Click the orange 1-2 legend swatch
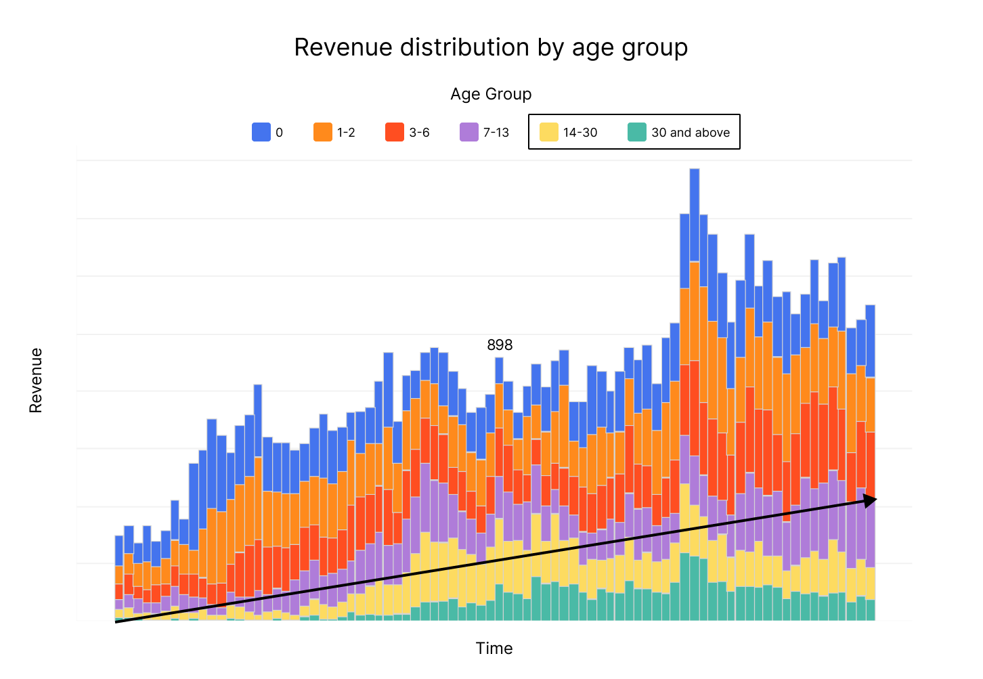 click(x=323, y=132)
